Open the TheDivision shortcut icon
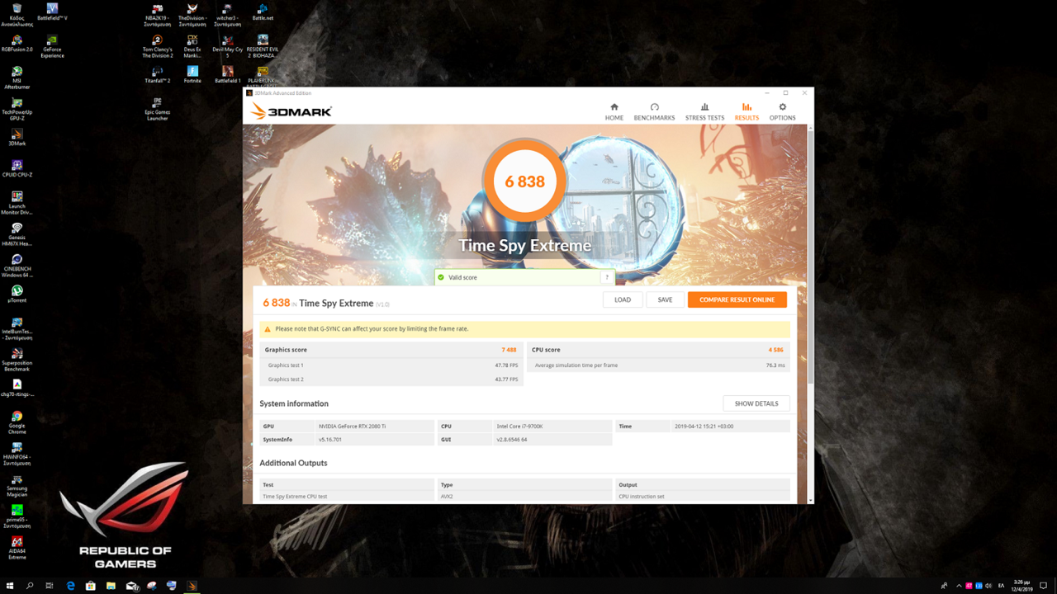Image resolution: width=1057 pixels, height=594 pixels. [x=192, y=15]
